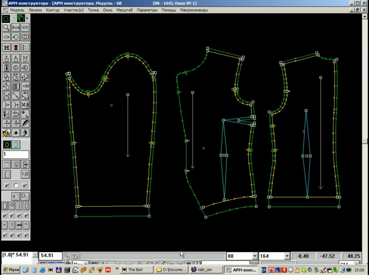Toggle the checkbox left of the radio button
Viewport: 369px width, 275px height.
click(6, 185)
